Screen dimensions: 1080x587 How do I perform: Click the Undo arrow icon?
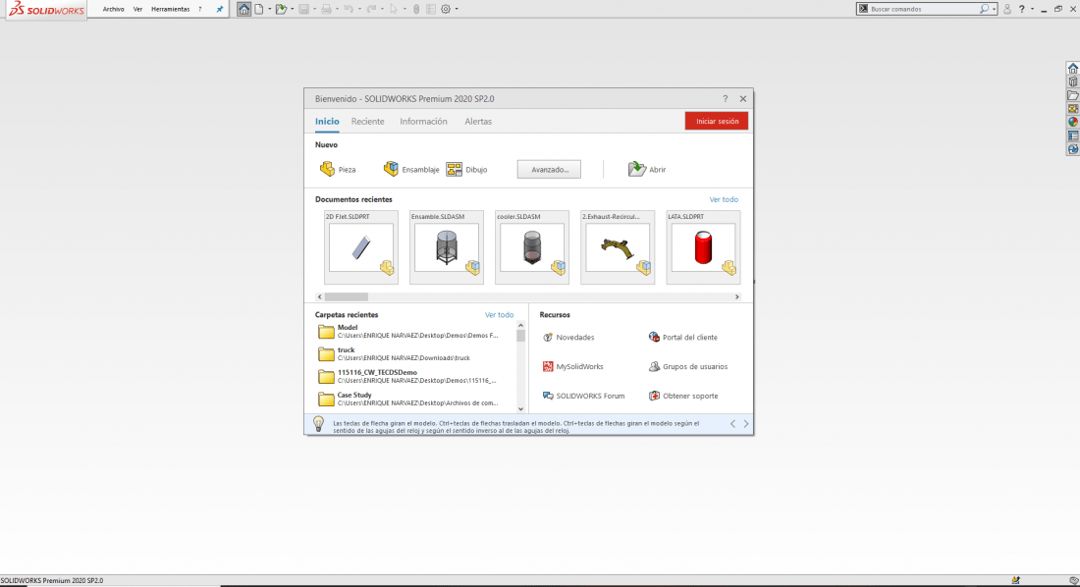(349, 9)
